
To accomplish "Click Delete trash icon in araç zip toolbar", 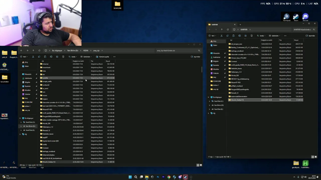I will coord(63,57).
